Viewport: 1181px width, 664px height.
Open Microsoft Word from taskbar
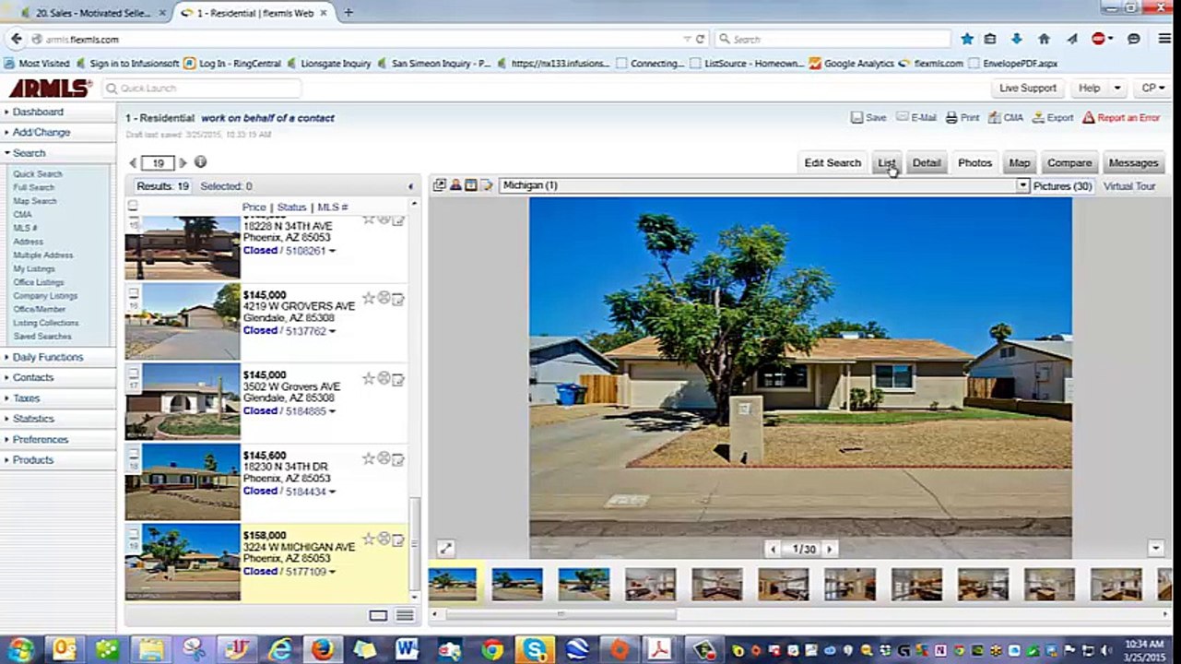407,649
